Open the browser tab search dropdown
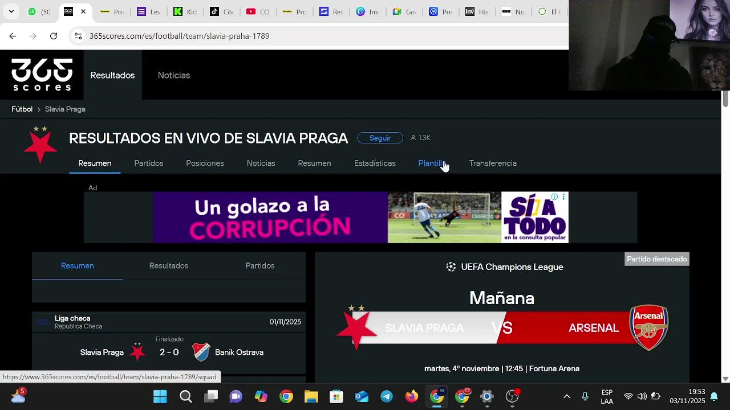 click(11, 11)
